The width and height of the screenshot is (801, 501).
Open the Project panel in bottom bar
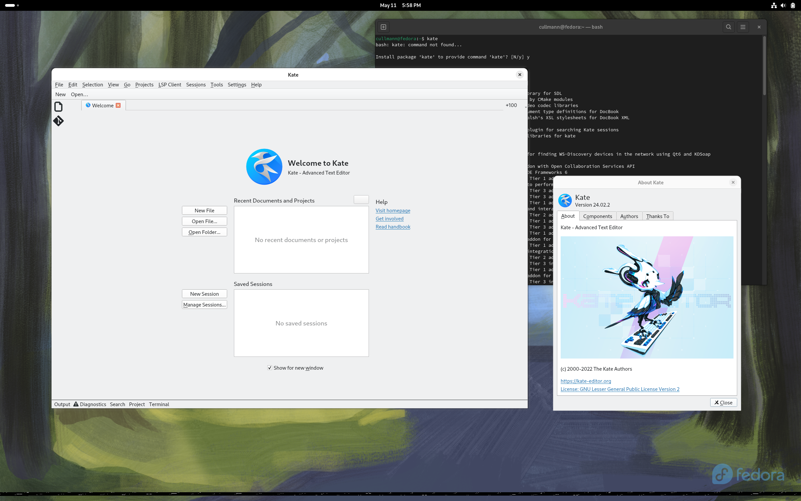click(137, 404)
